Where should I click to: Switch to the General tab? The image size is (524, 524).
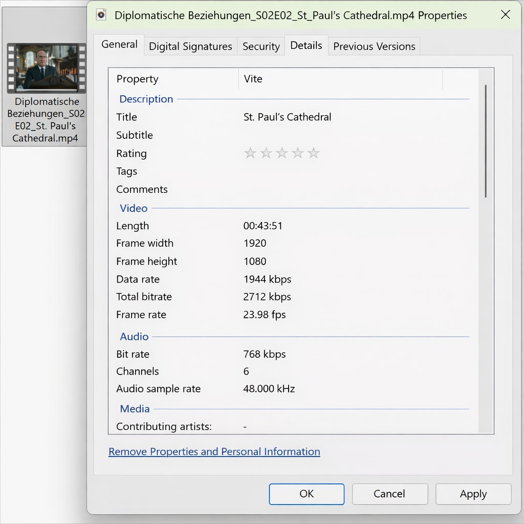119,45
